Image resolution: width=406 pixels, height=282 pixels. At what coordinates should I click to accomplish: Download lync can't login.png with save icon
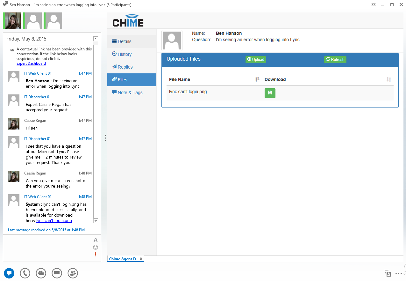[270, 93]
